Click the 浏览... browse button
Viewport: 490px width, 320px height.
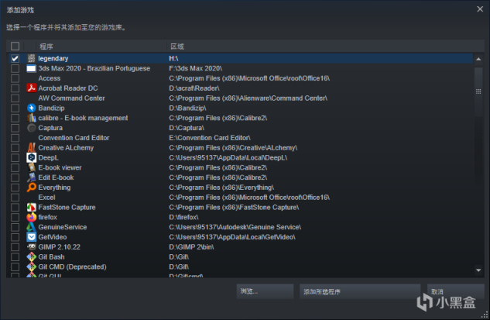pos(265,291)
